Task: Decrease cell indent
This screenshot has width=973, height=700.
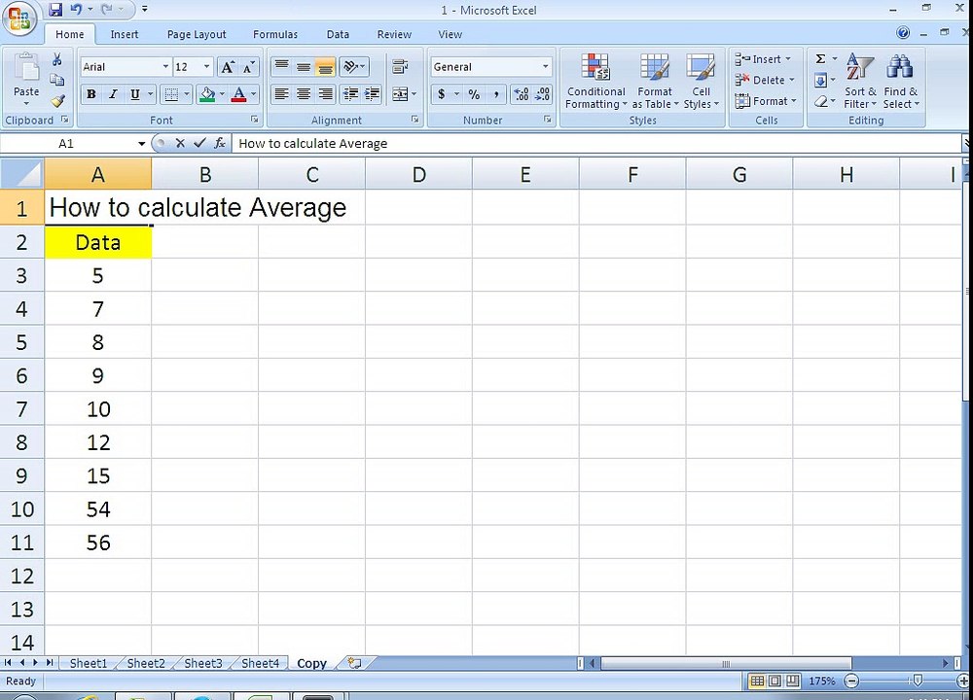Action: [x=350, y=94]
